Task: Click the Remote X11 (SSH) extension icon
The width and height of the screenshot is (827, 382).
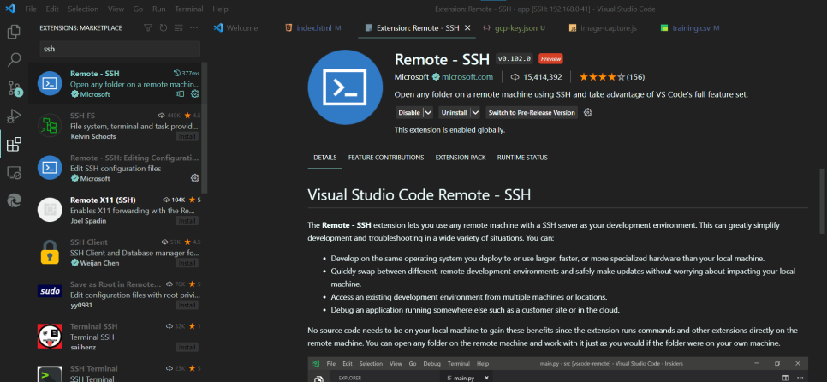Action: (50, 210)
